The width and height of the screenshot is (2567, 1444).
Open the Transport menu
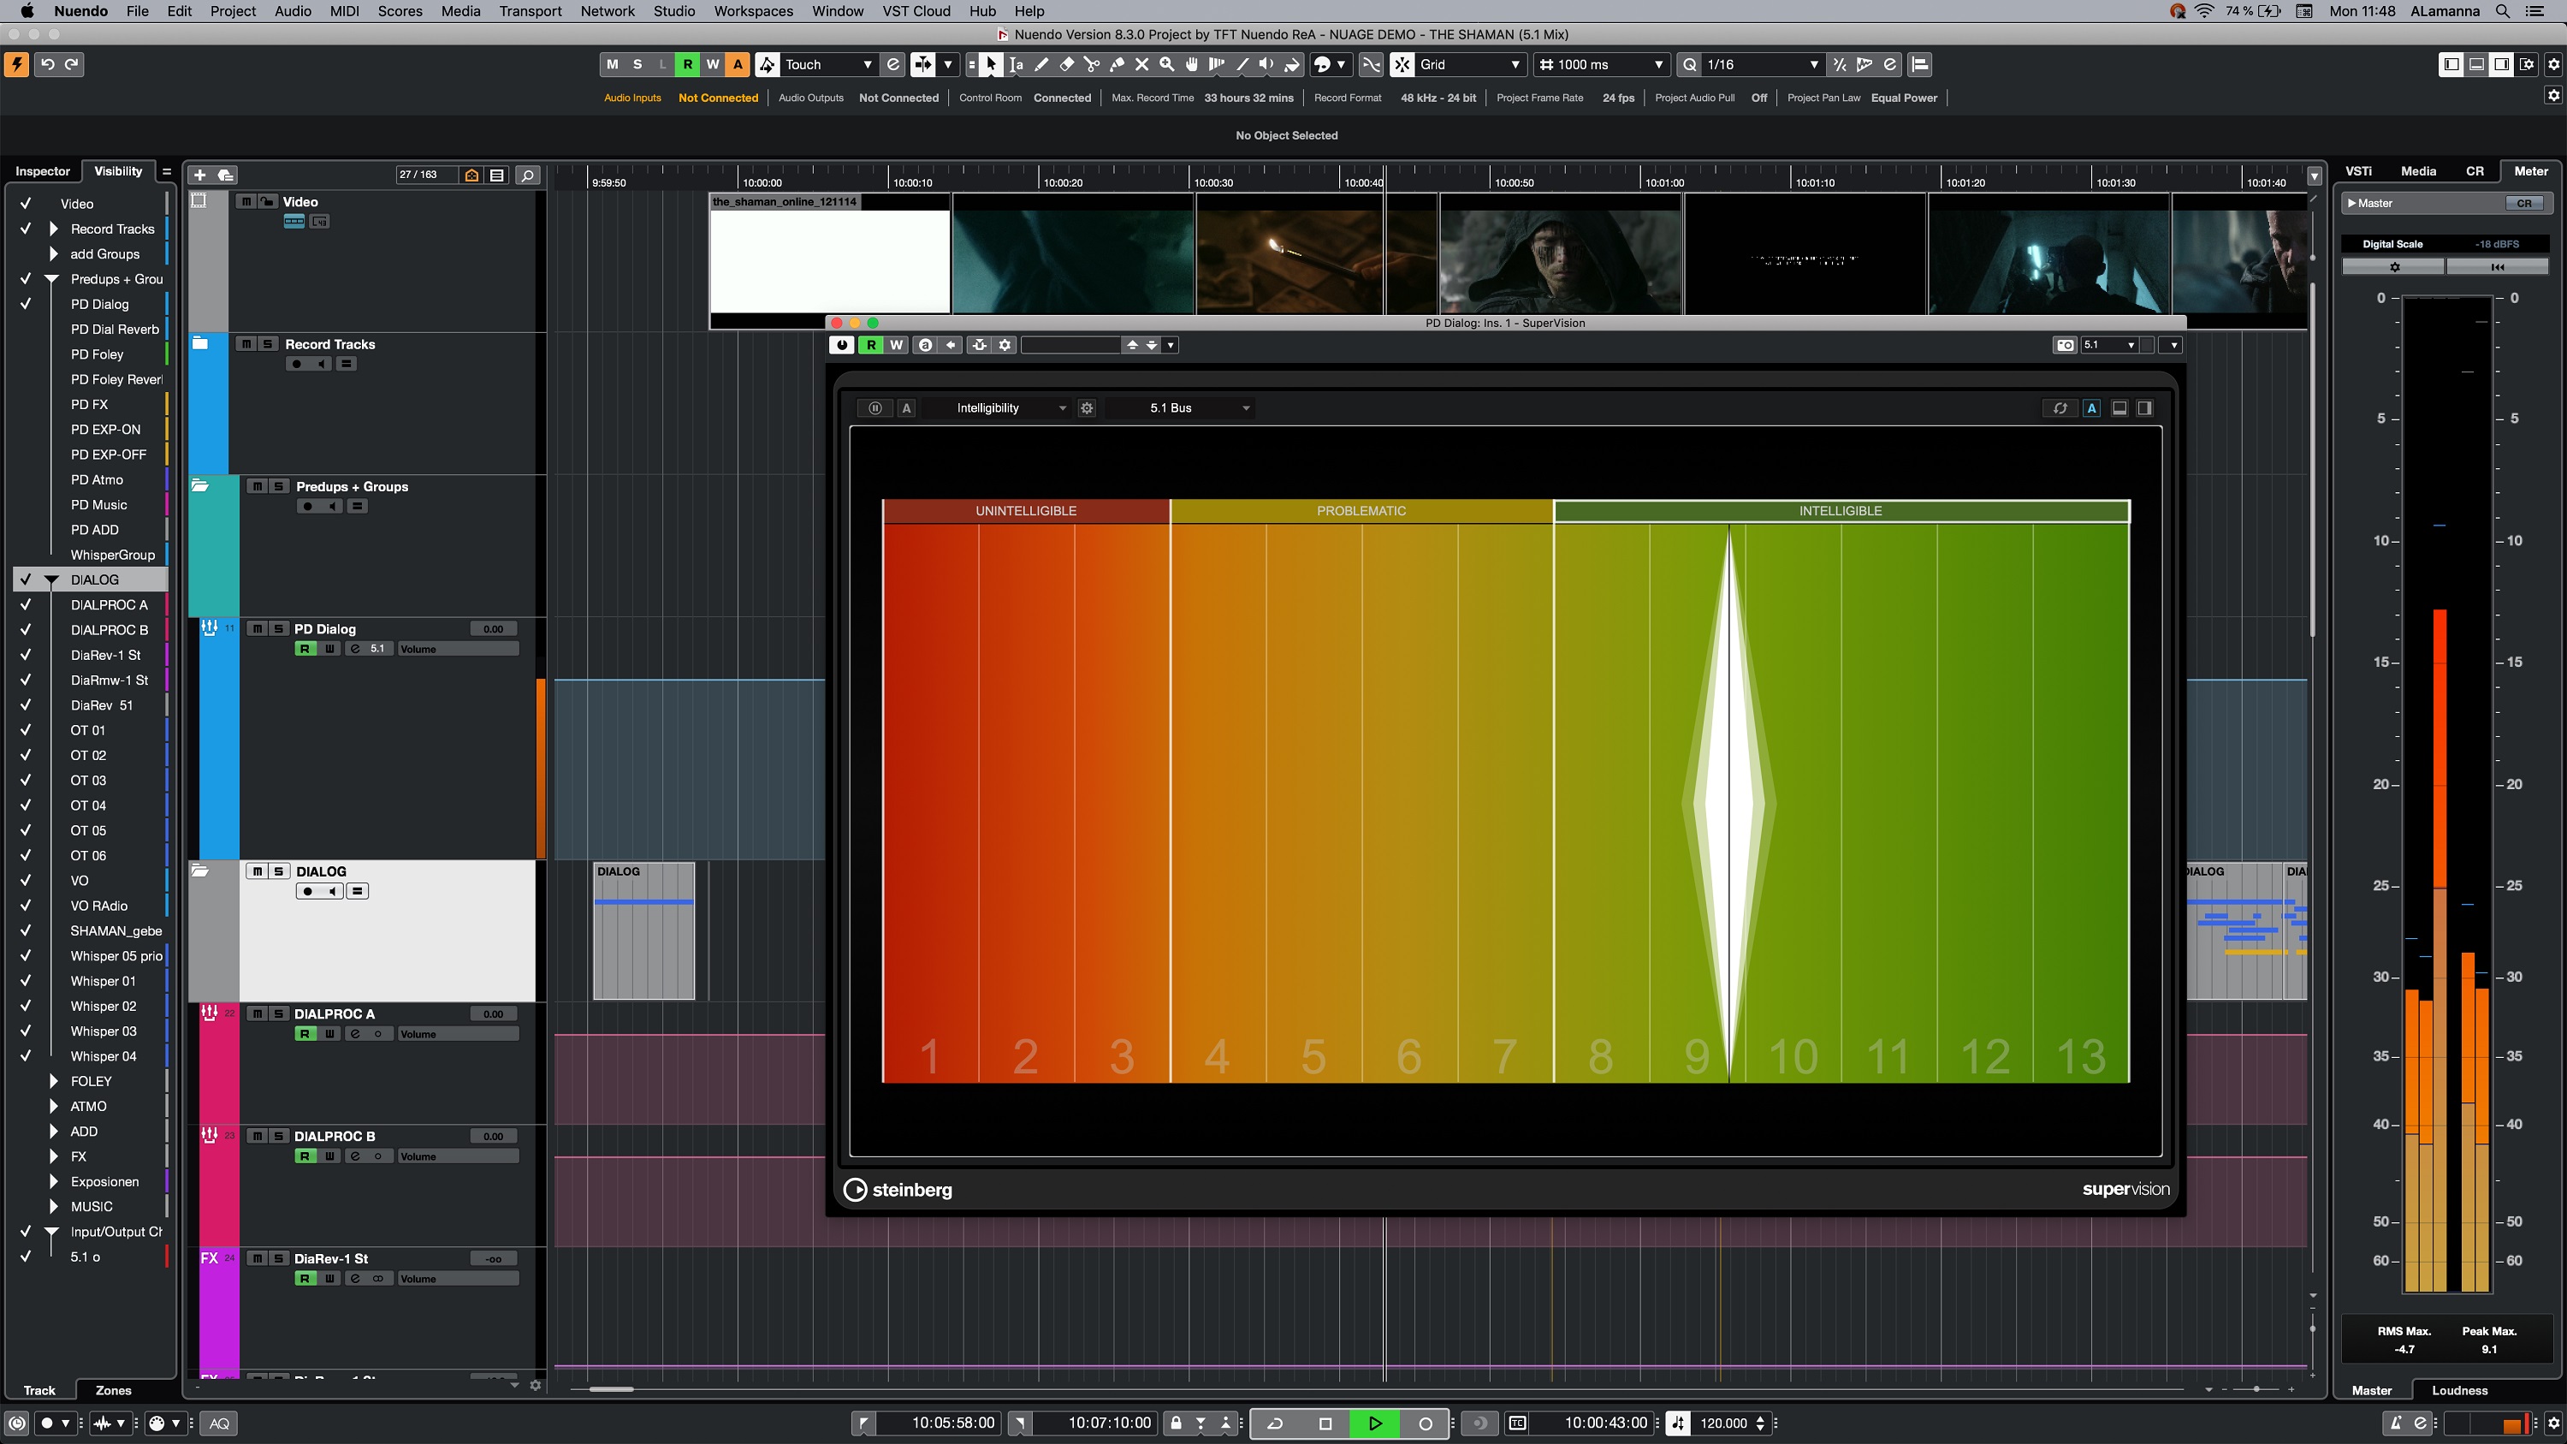pos(531,11)
